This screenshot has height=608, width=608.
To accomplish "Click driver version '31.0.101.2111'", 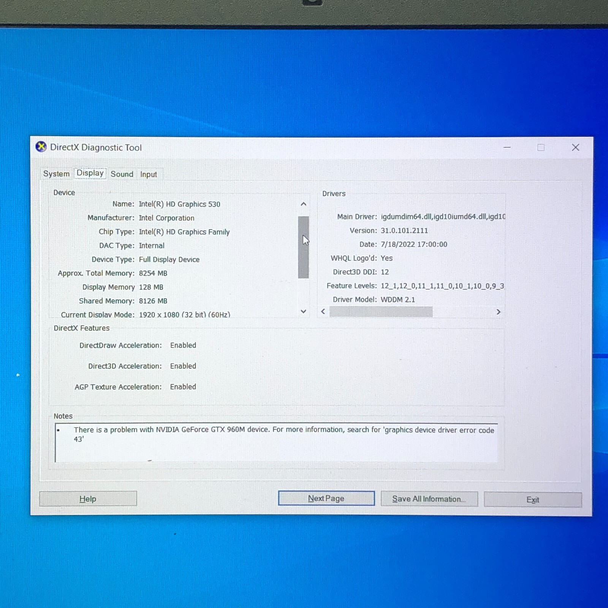I will 404,231.
